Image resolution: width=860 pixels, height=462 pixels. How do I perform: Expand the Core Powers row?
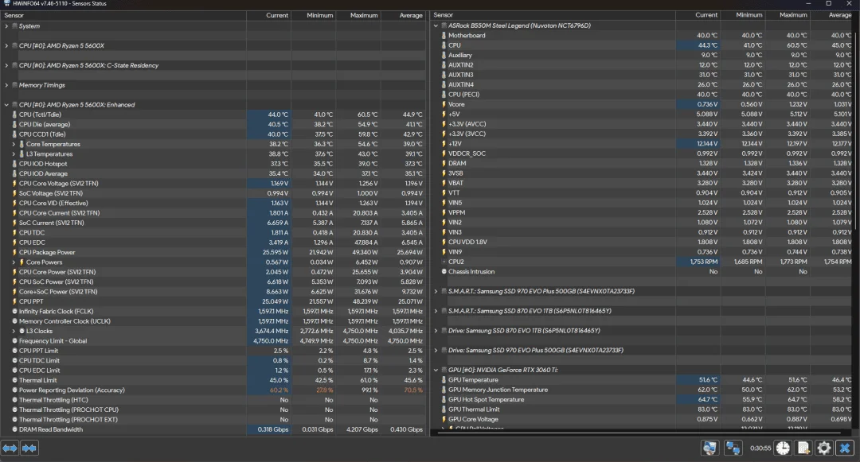[x=14, y=262]
